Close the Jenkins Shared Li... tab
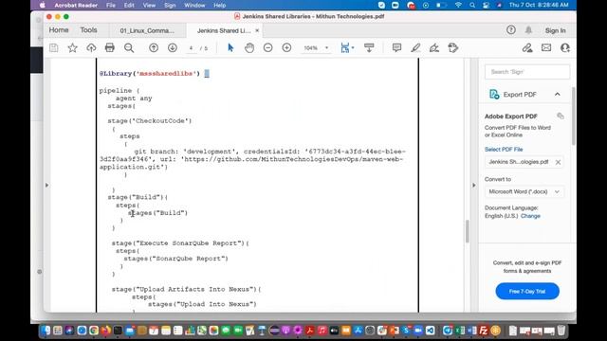The height and width of the screenshot is (341, 607). coord(257,30)
